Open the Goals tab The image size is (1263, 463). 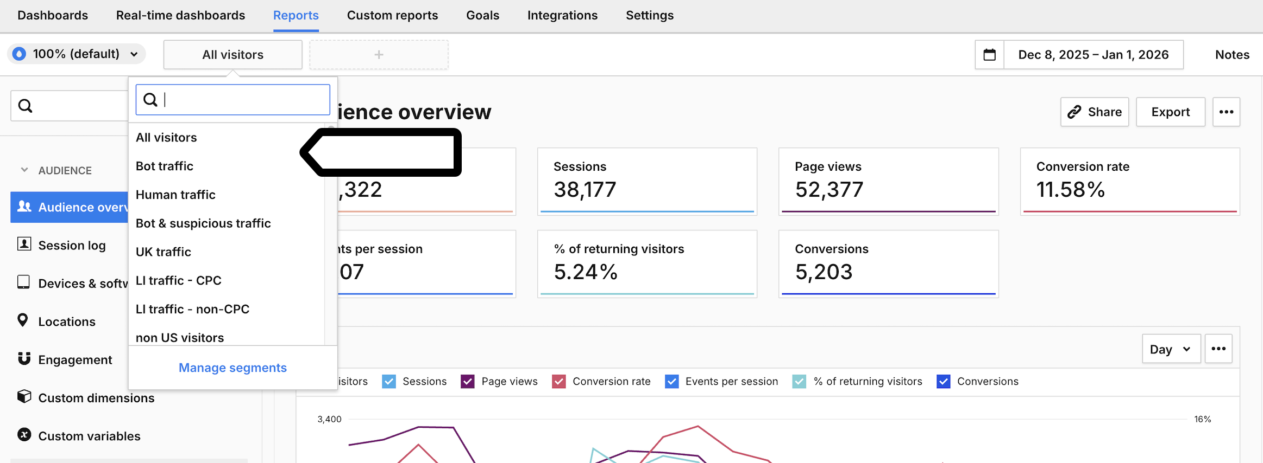pyautogui.click(x=482, y=15)
